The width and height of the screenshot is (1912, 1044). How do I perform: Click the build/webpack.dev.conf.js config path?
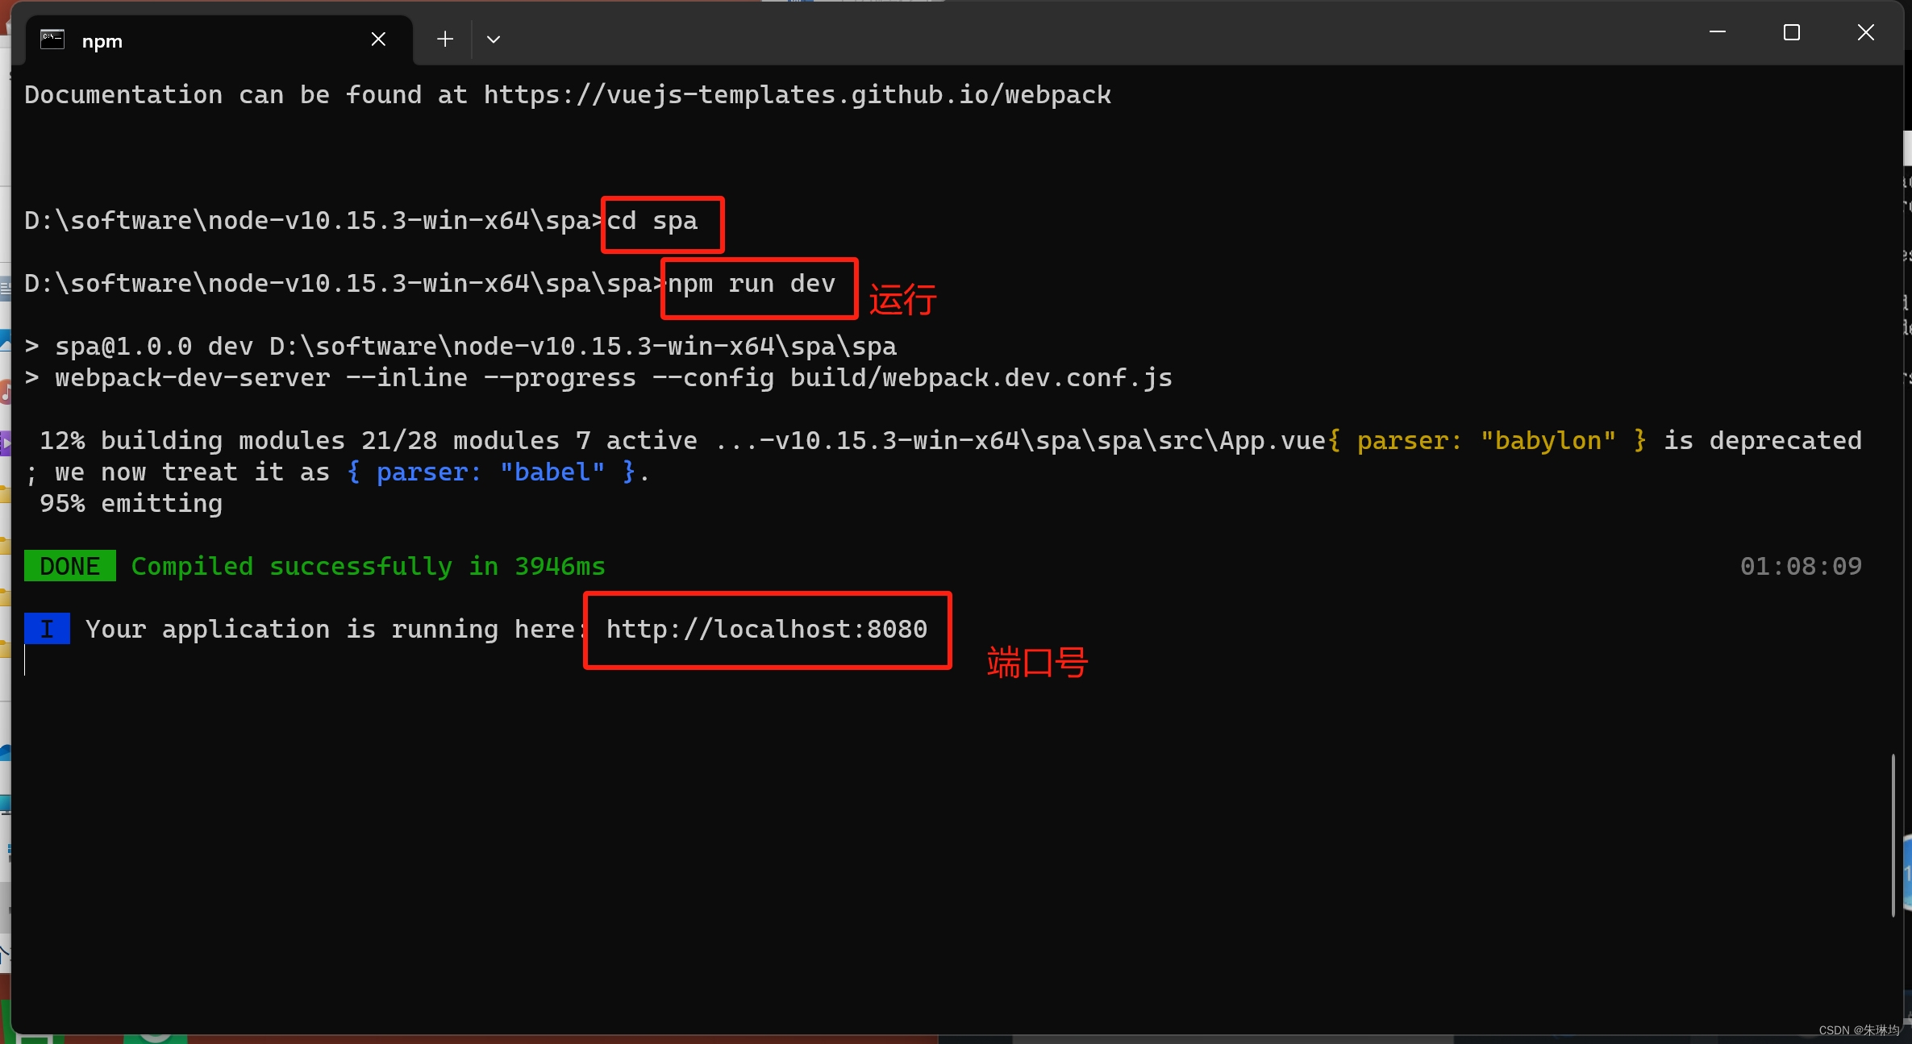click(x=981, y=378)
